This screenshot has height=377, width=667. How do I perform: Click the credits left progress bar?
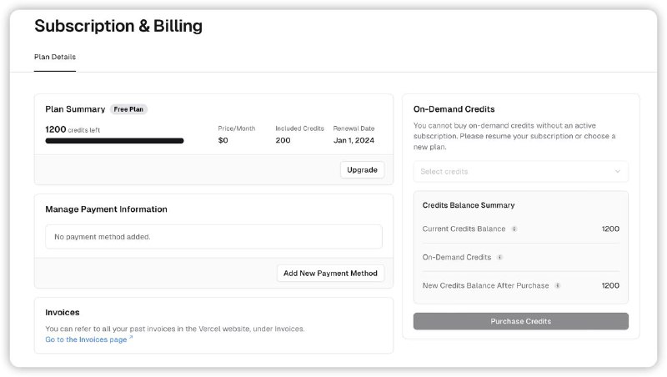(114, 141)
